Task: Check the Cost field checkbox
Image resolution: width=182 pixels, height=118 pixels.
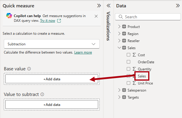Action: 128,55
